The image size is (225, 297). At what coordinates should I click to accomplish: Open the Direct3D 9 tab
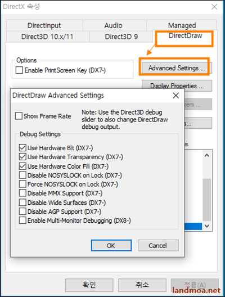121,37
